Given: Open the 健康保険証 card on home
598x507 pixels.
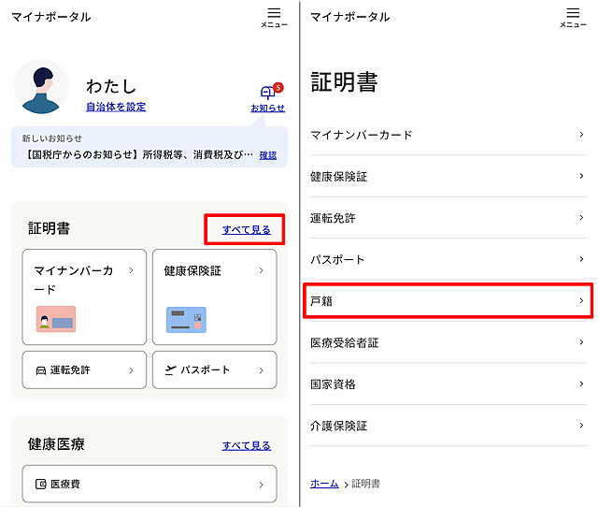Looking at the screenshot, I should click(214, 297).
